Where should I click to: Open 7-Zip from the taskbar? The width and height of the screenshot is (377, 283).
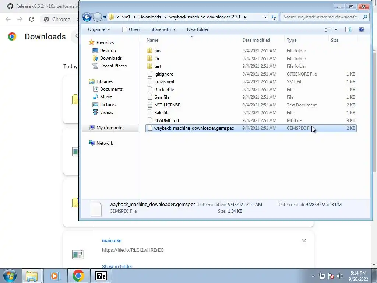(101, 276)
